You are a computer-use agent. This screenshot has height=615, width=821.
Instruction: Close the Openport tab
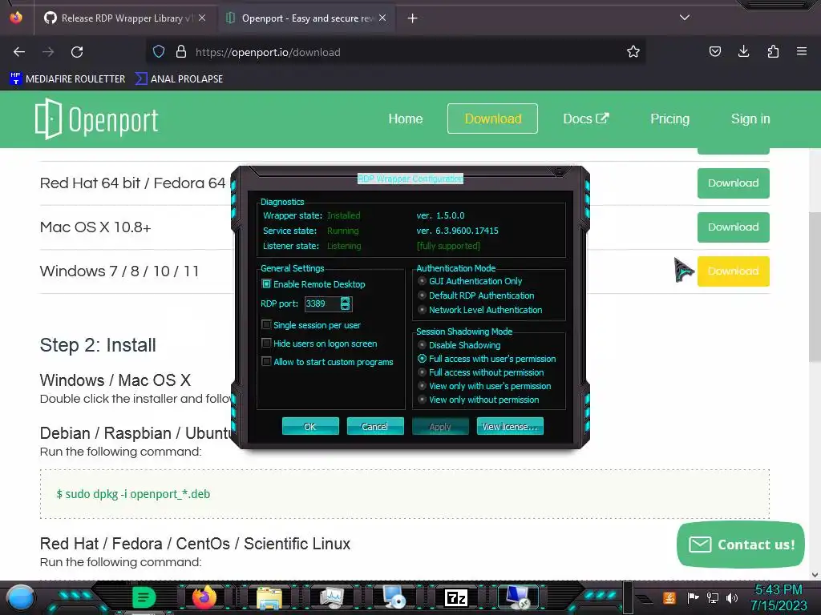(x=382, y=18)
